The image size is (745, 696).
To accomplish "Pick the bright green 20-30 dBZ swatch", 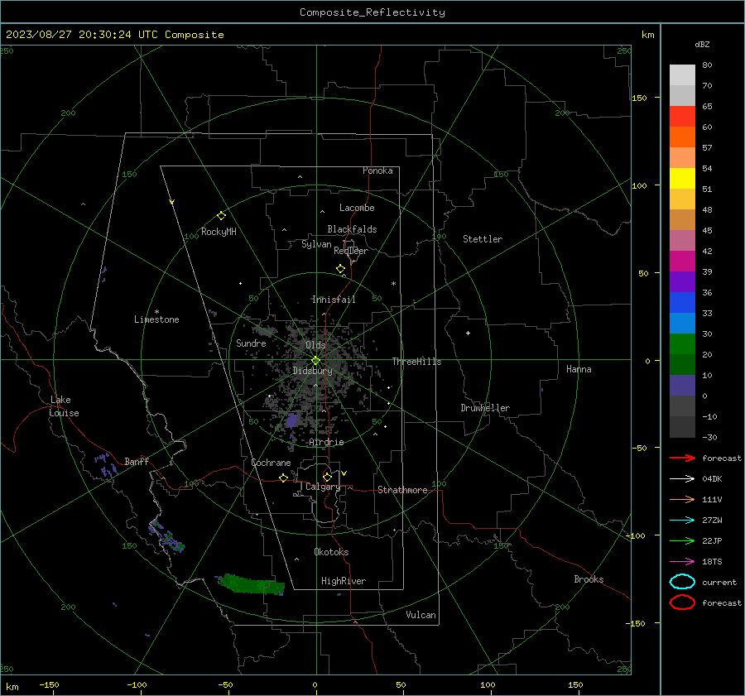I will [682, 344].
